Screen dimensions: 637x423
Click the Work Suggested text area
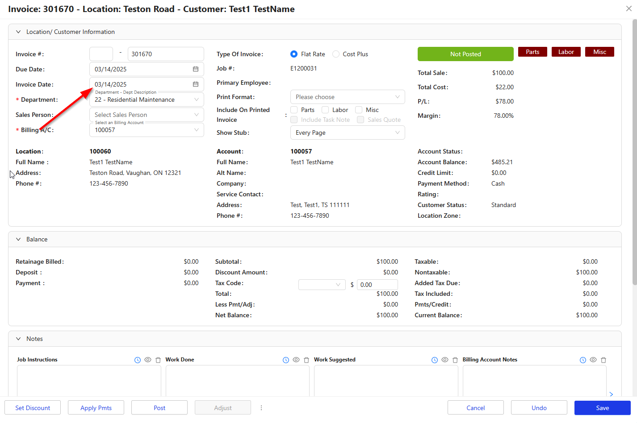[x=386, y=381]
